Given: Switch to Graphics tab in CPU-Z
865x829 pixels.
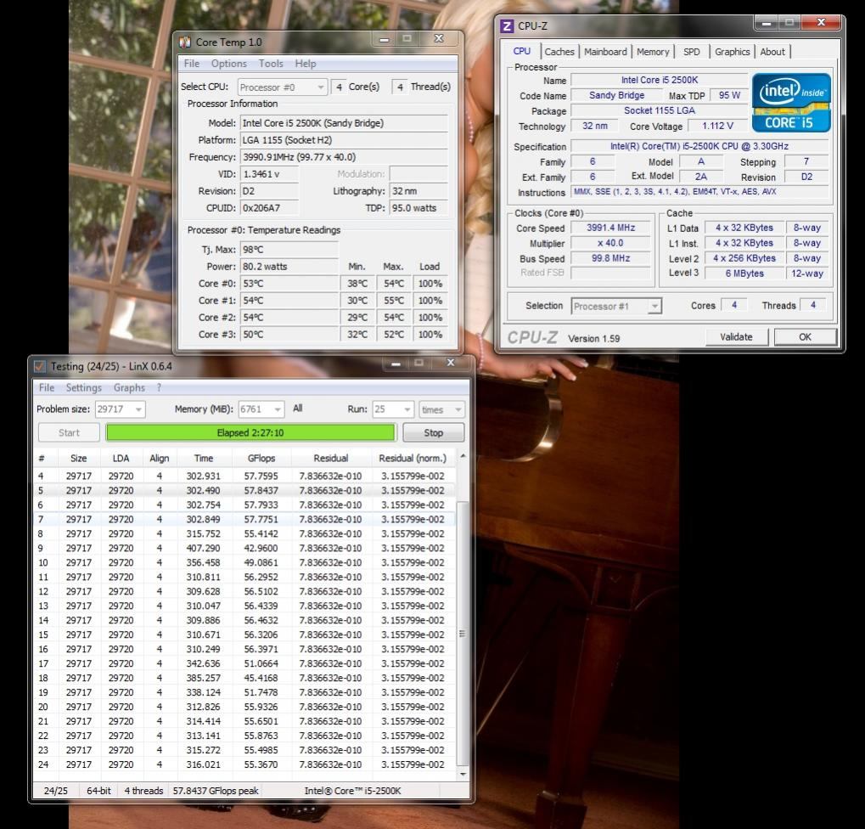Looking at the screenshot, I should pyautogui.click(x=732, y=51).
